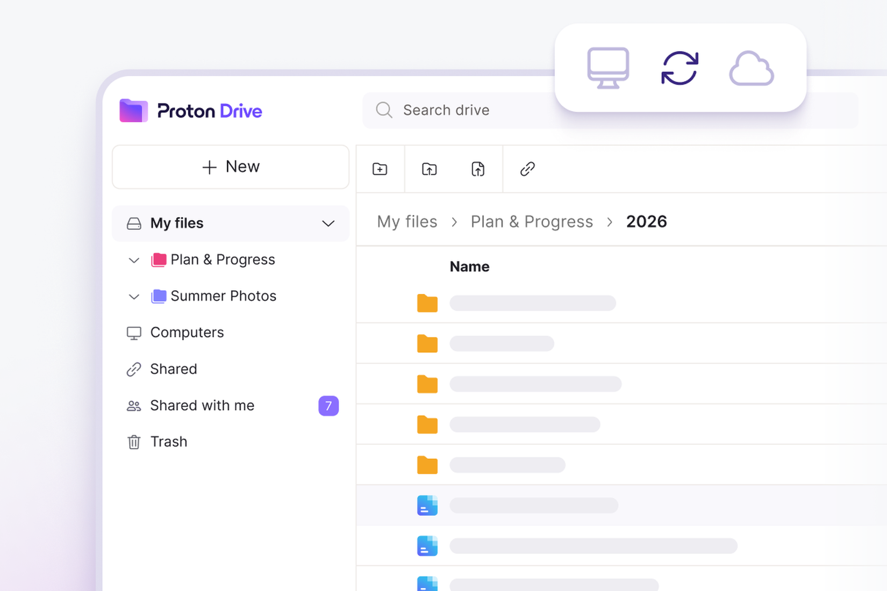
Task: Click the cloud icon in overlay
Action: 752,68
